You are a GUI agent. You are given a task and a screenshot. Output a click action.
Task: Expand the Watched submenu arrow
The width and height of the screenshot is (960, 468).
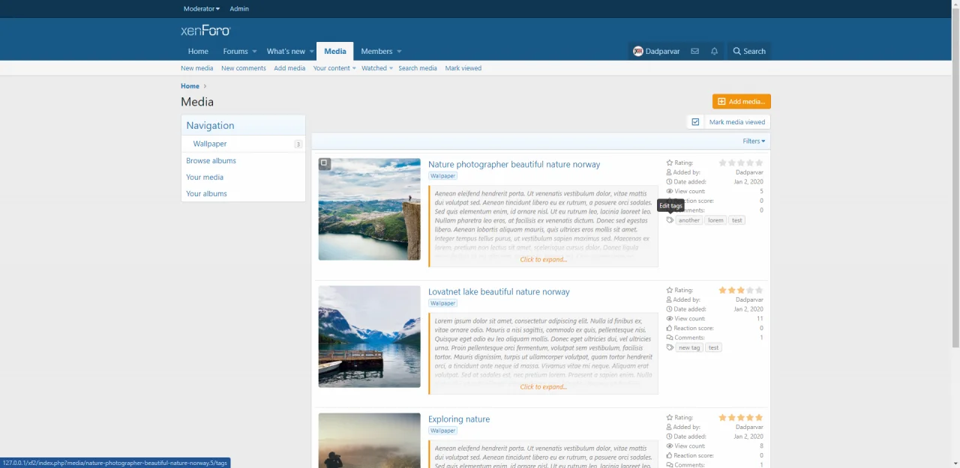point(391,69)
